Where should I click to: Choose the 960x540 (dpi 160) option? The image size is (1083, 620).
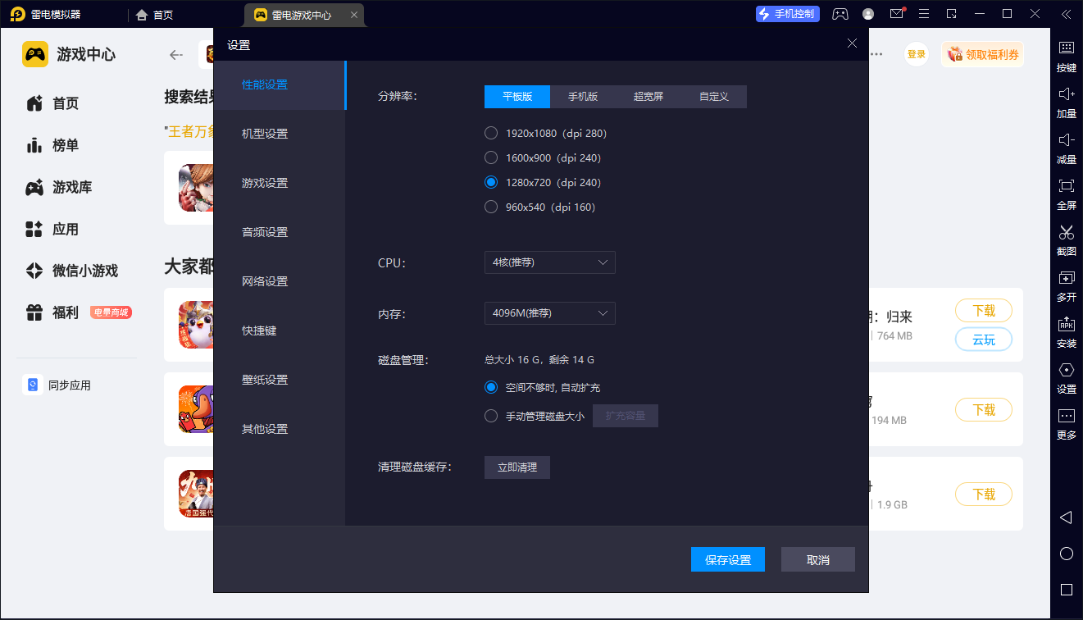click(x=492, y=207)
